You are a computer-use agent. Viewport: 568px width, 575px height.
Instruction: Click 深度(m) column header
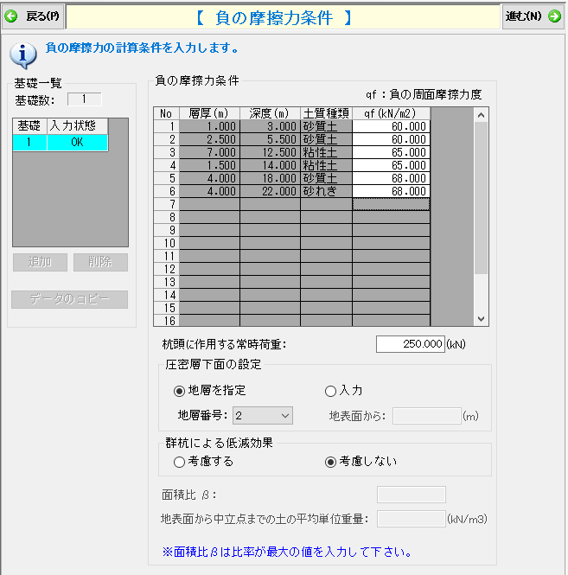pyautogui.click(x=270, y=113)
